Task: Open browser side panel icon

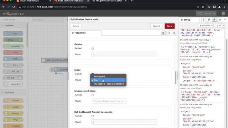Action: click(x=214, y=7)
